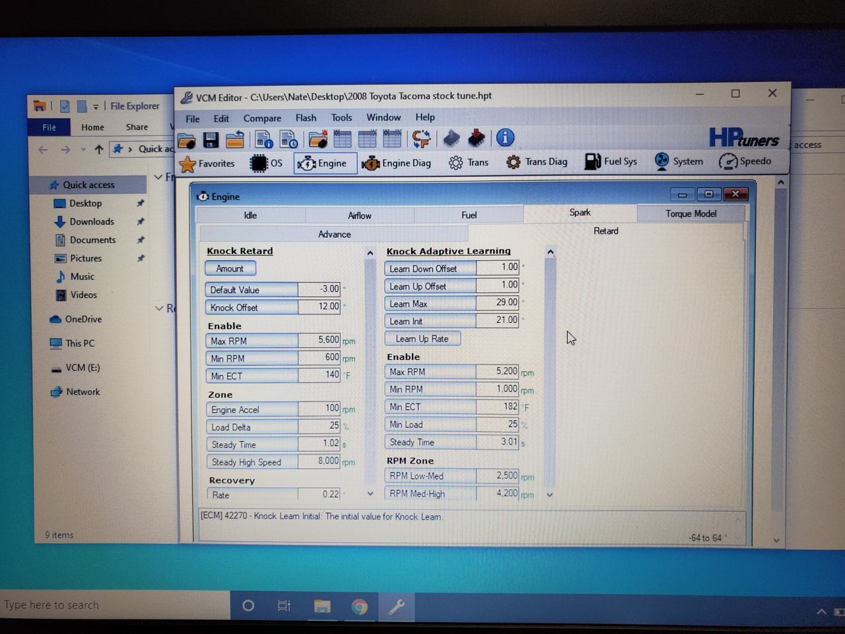Screen dimensions: 845x634
Task: Open the file information icon with blue i
Action: pyautogui.click(x=264, y=139)
